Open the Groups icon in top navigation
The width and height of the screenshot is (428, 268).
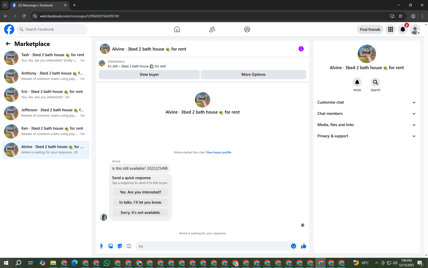tap(247, 29)
